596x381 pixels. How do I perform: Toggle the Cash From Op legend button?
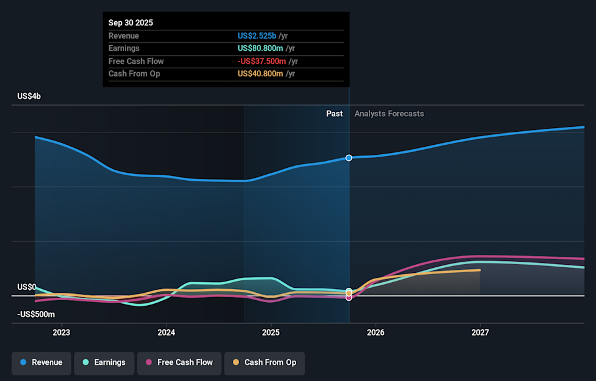264,363
